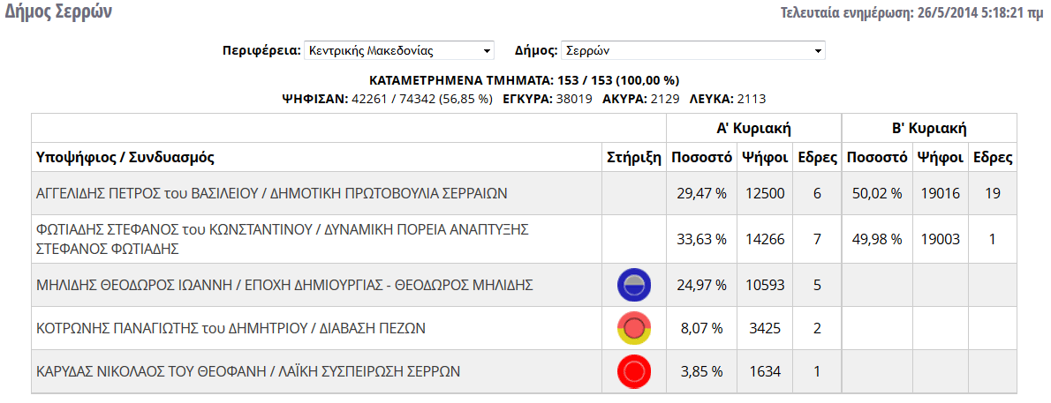Screen dimensions: 1051x403
Task: Click the Τελευταία ενημέρωση timestamp
Action: coord(912,13)
